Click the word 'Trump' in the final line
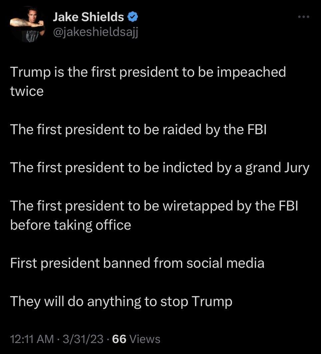 coord(212,301)
